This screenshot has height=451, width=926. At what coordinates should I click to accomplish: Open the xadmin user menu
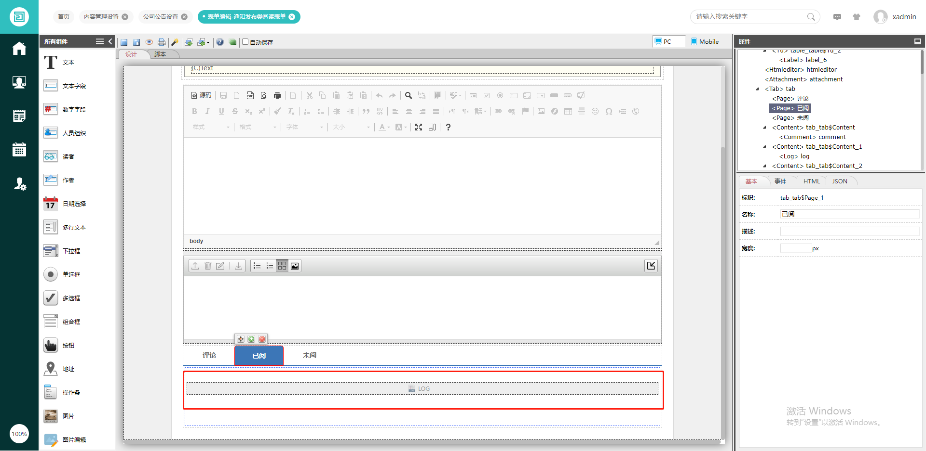coord(895,17)
